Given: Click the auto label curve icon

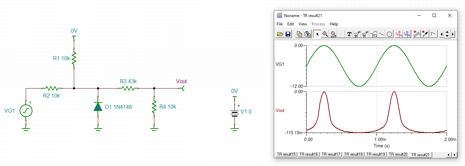Looking at the screenshot, I should click(x=357, y=34).
